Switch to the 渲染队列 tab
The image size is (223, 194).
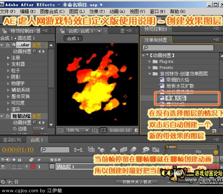pyautogui.click(x=12, y=140)
